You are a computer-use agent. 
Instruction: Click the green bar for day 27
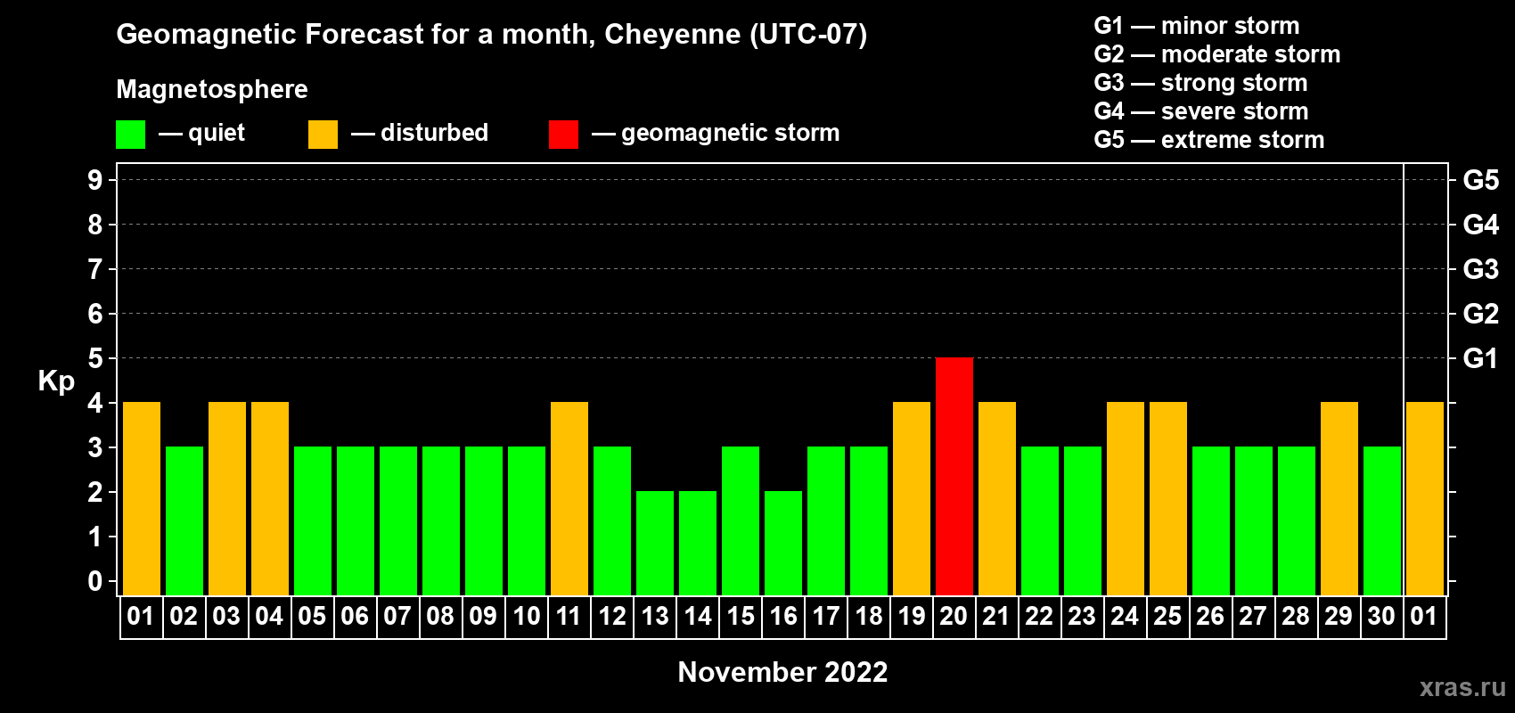(1254, 520)
